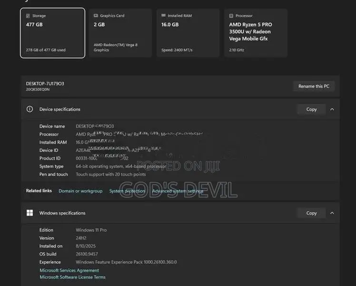
Task: Click the Installed RAM memory icon
Action: 163,15
